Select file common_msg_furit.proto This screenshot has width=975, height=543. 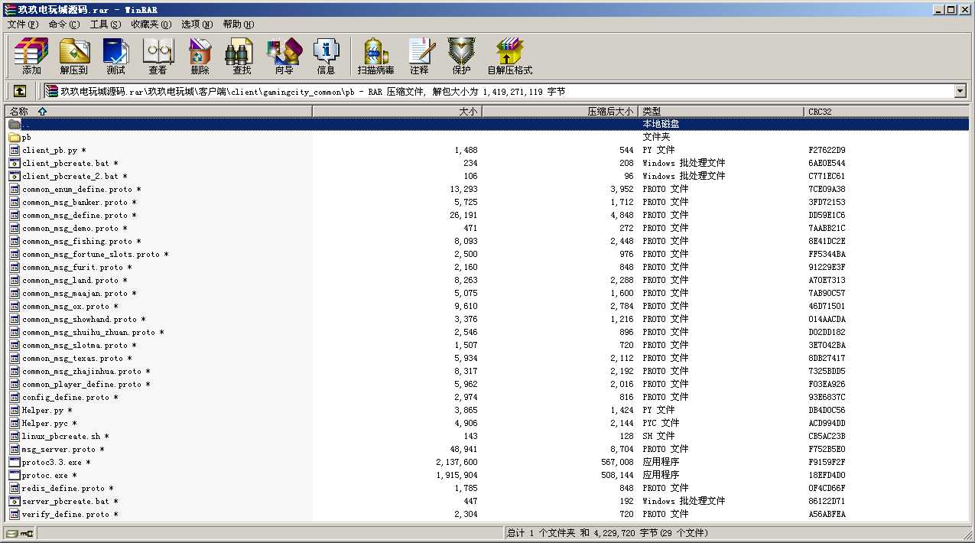point(76,268)
